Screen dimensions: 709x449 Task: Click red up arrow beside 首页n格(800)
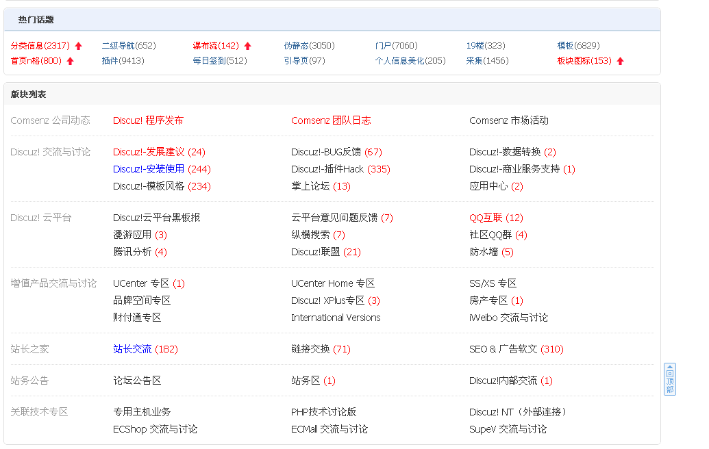[70, 61]
